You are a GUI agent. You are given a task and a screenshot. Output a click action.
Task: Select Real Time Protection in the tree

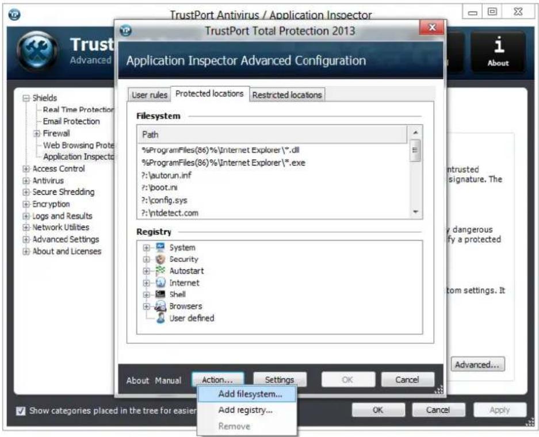pos(79,110)
